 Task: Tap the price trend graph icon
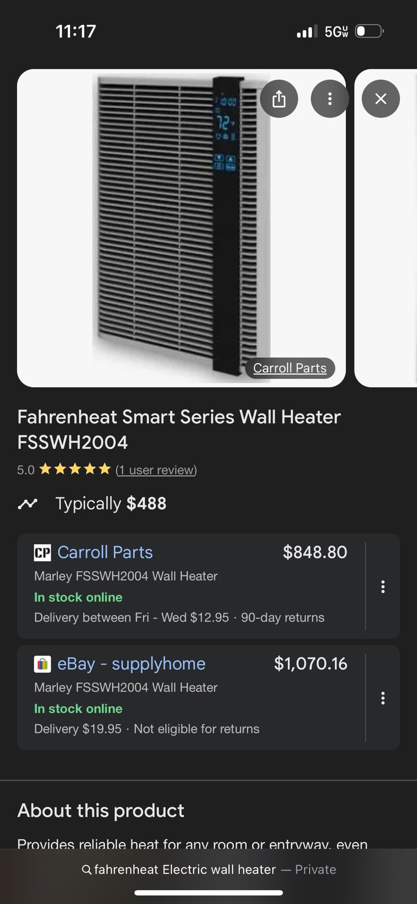pyautogui.click(x=27, y=504)
